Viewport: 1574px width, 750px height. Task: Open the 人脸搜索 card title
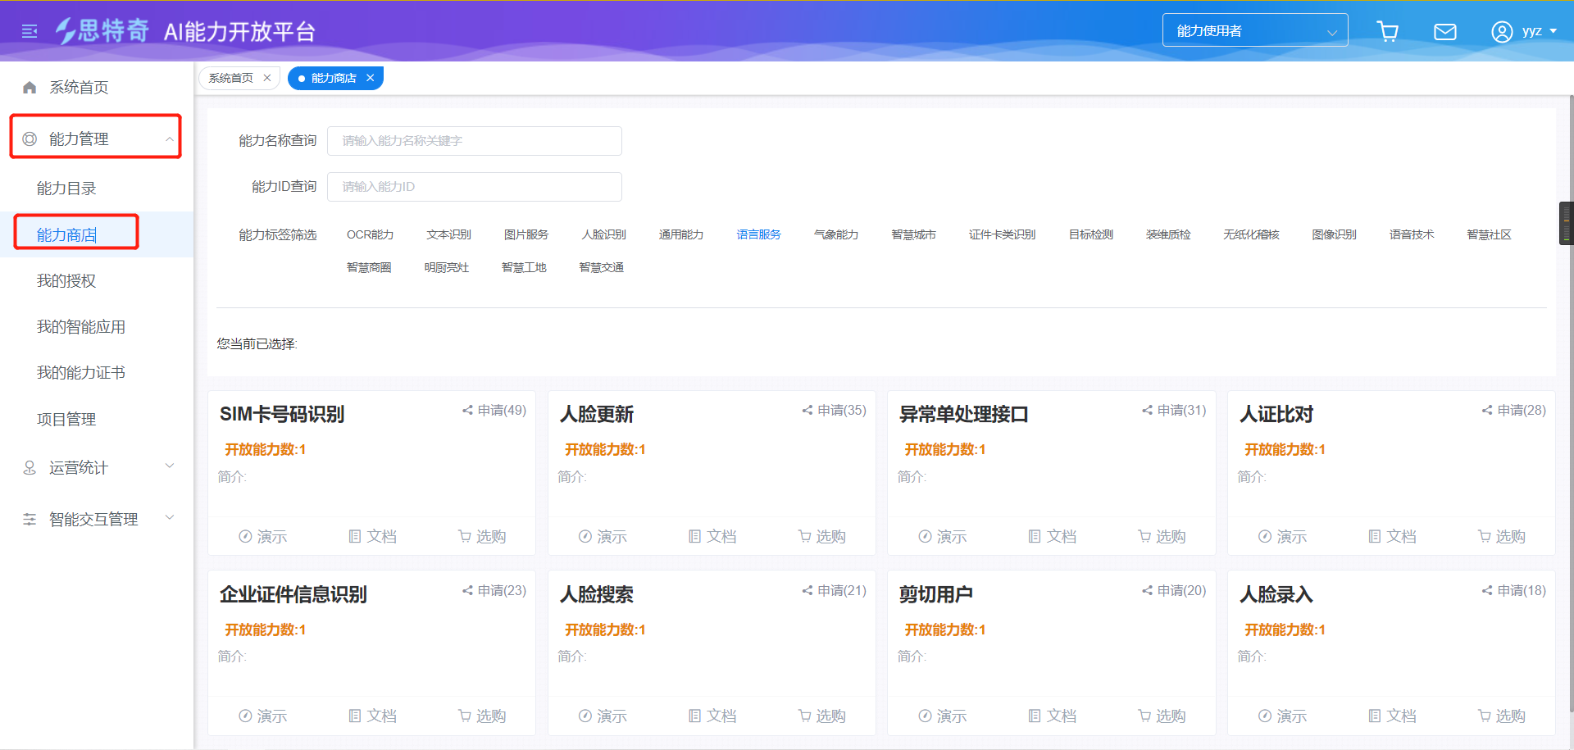click(596, 594)
